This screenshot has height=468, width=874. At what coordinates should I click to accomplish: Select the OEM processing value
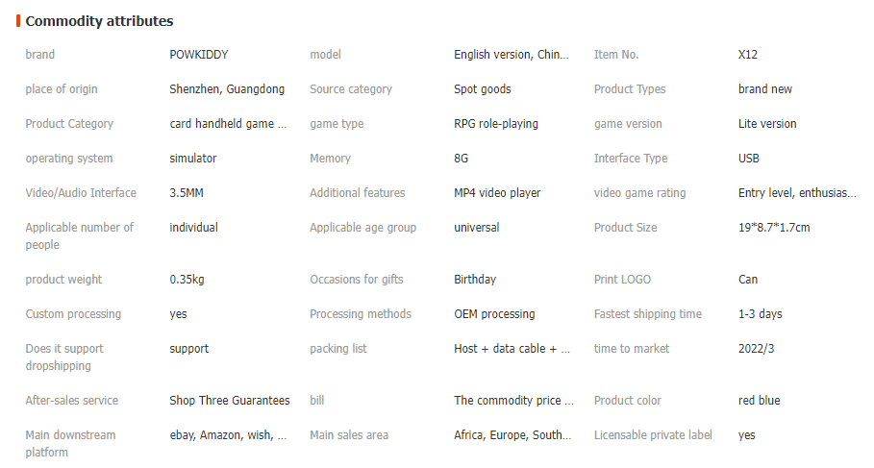[494, 313]
